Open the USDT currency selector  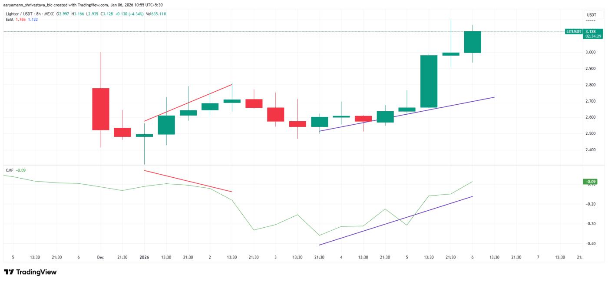pos(591,15)
